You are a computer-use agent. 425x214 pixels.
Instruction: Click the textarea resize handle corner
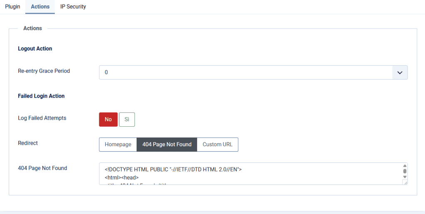point(405,182)
